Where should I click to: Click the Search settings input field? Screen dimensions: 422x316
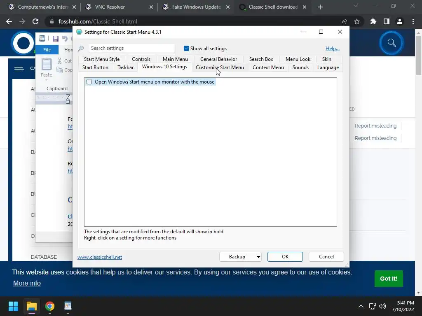(131, 48)
